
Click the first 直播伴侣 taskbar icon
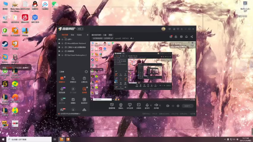62,139
